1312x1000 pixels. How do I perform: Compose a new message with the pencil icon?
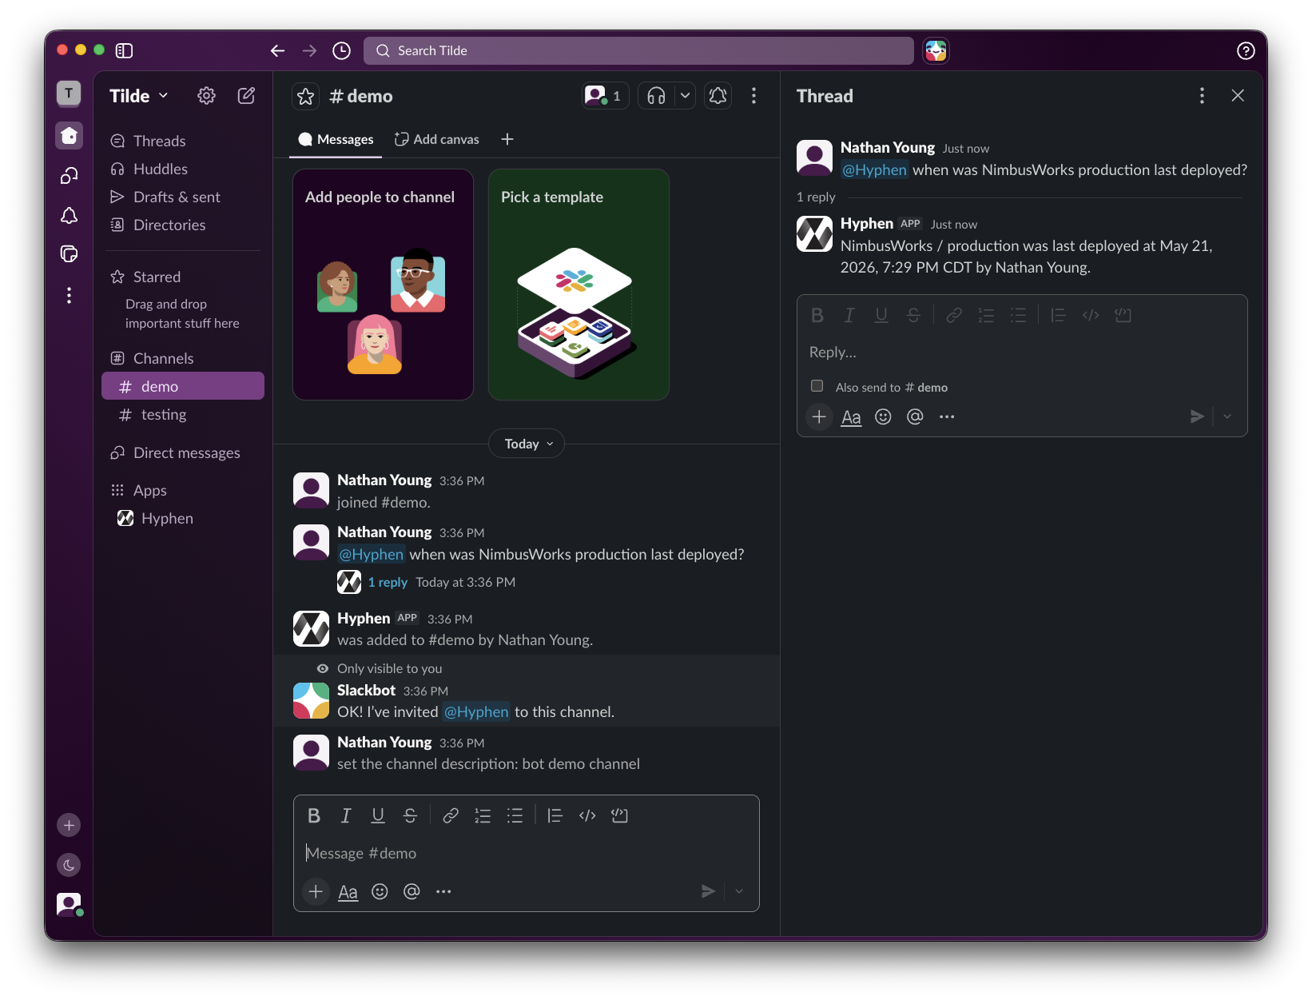pyautogui.click(x=246, y=96)
